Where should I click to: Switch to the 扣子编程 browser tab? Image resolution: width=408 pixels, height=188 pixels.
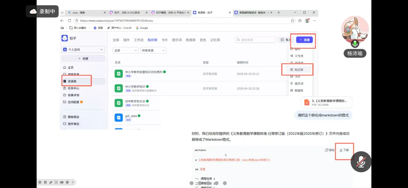[x=170, y=12]
